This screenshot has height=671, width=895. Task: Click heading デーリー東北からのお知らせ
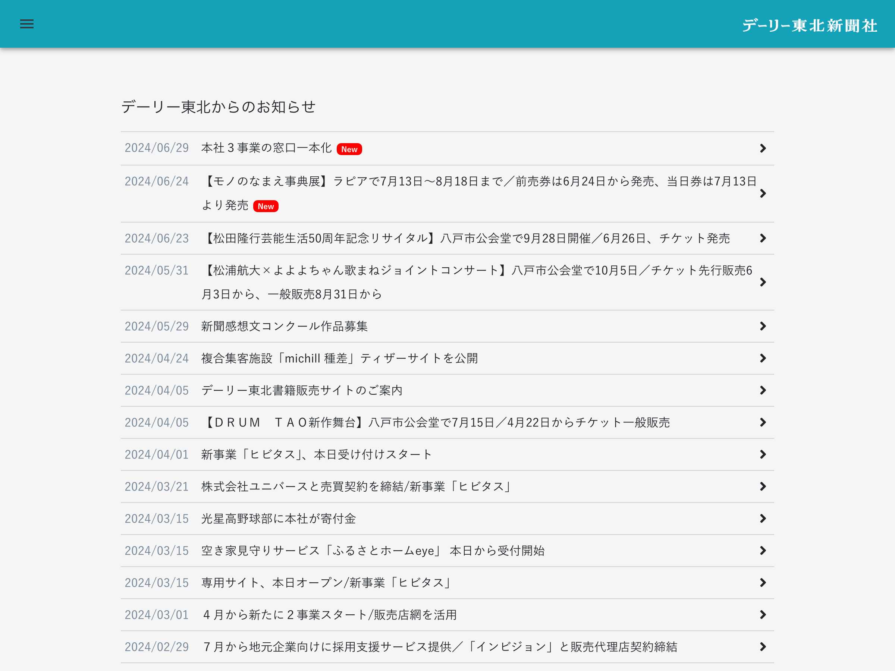pos(219,107)
